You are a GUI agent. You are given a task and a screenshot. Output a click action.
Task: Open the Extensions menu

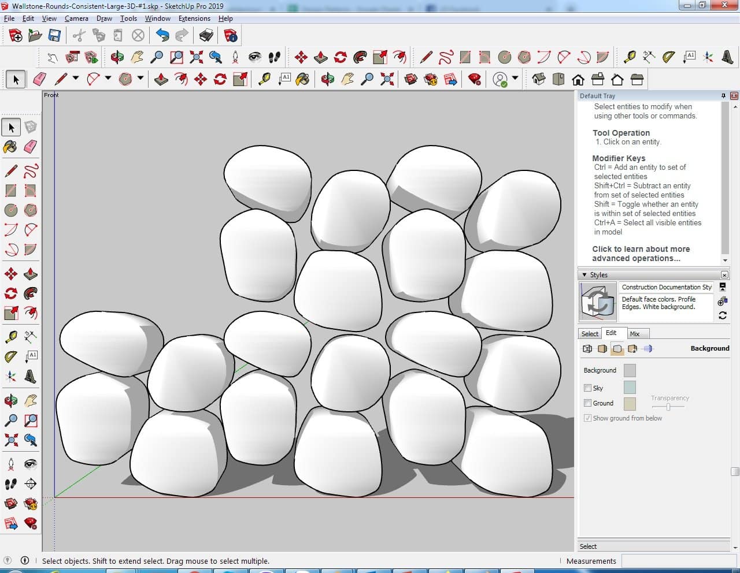tap(194, 18)
